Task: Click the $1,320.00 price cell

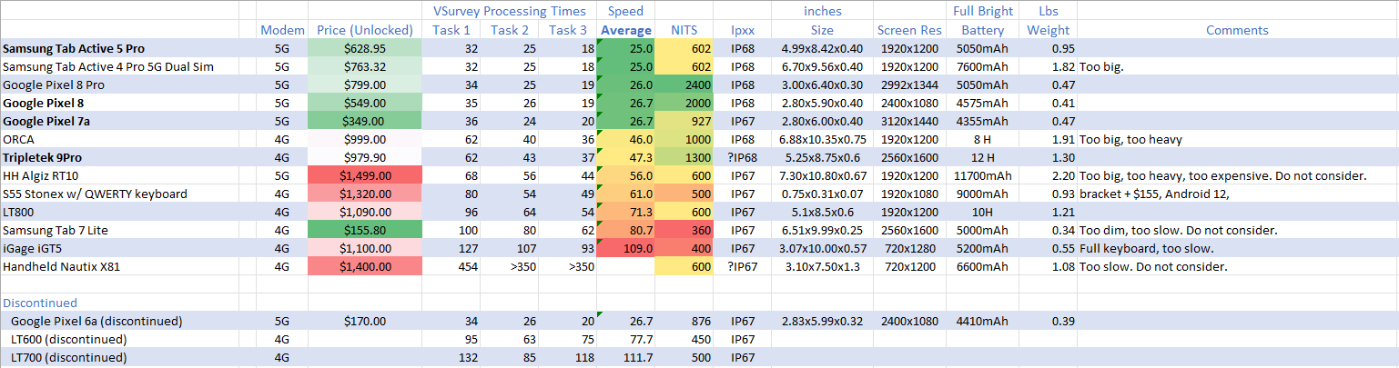Action: tap(365, 194)
